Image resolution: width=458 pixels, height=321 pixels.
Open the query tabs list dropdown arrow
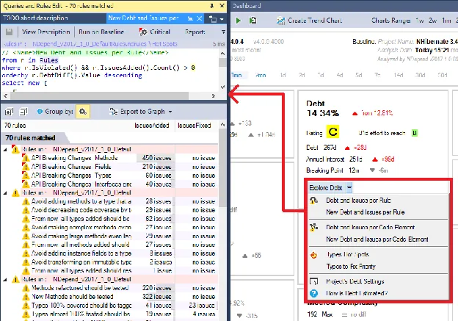point(222,19)
